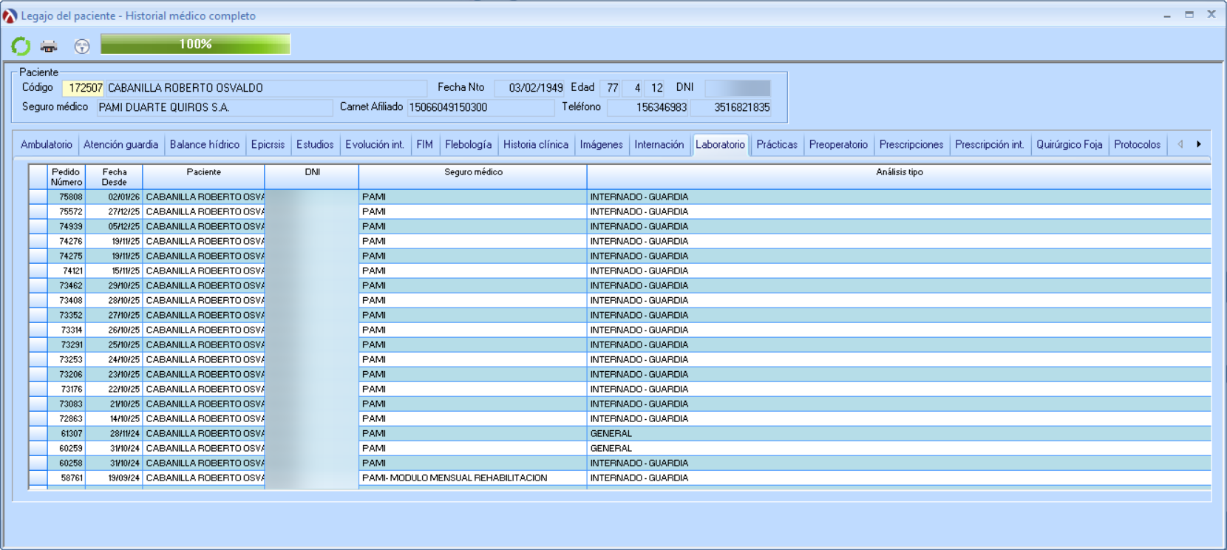Select the Epicrsis tab

(268, 145)
